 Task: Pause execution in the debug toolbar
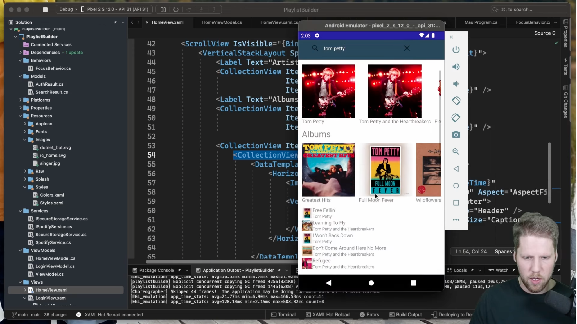coord(163,10)
